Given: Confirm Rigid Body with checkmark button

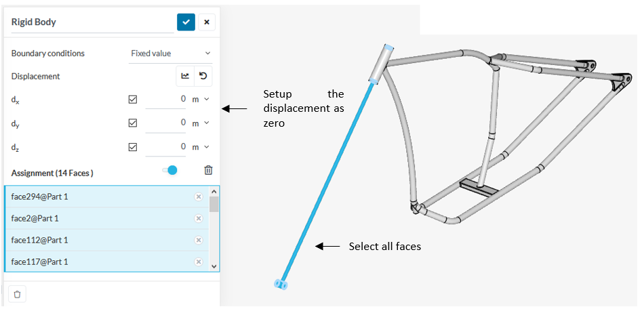Looking at the screenshot, I should [186, 22].
